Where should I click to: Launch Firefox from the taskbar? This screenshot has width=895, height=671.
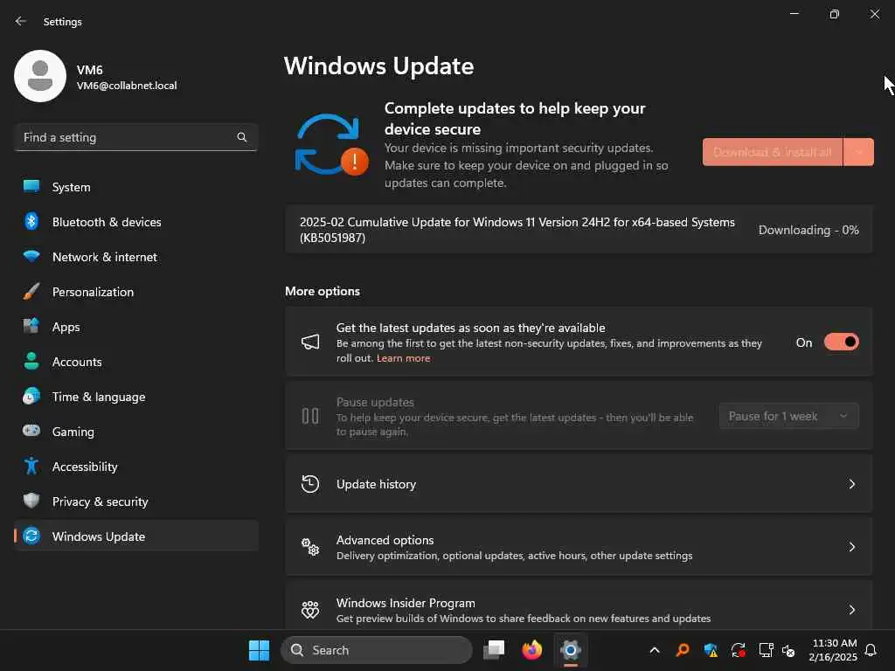532,650
